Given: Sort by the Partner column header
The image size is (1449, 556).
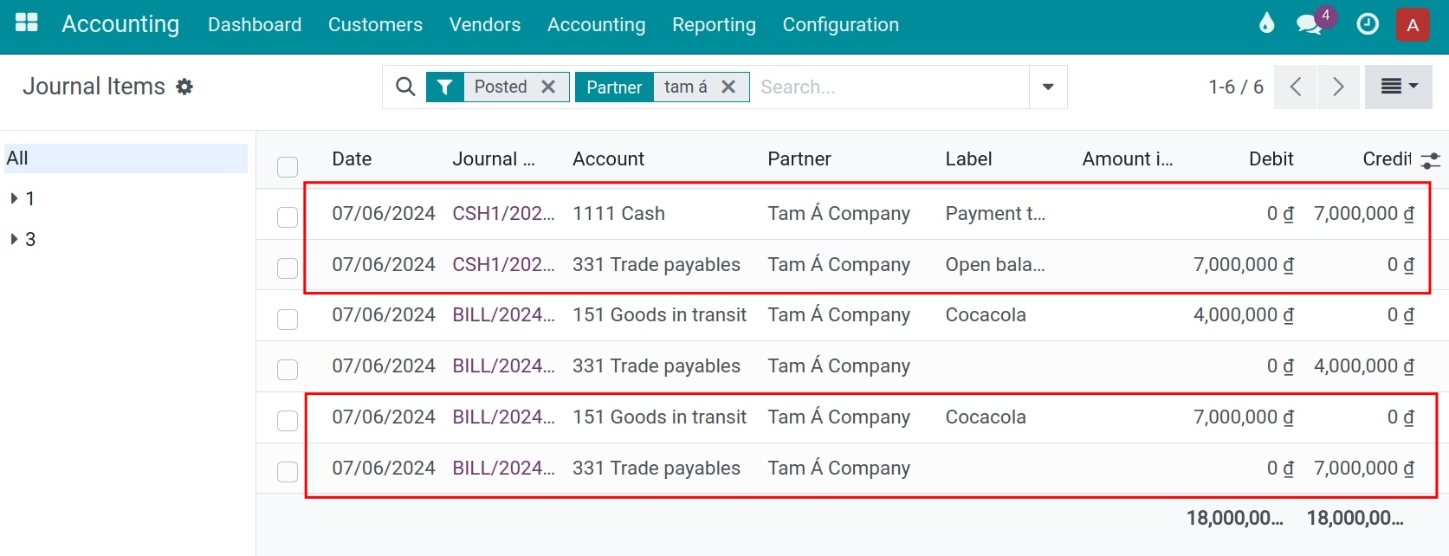Looking at the screenshot, I should [799, 159].
